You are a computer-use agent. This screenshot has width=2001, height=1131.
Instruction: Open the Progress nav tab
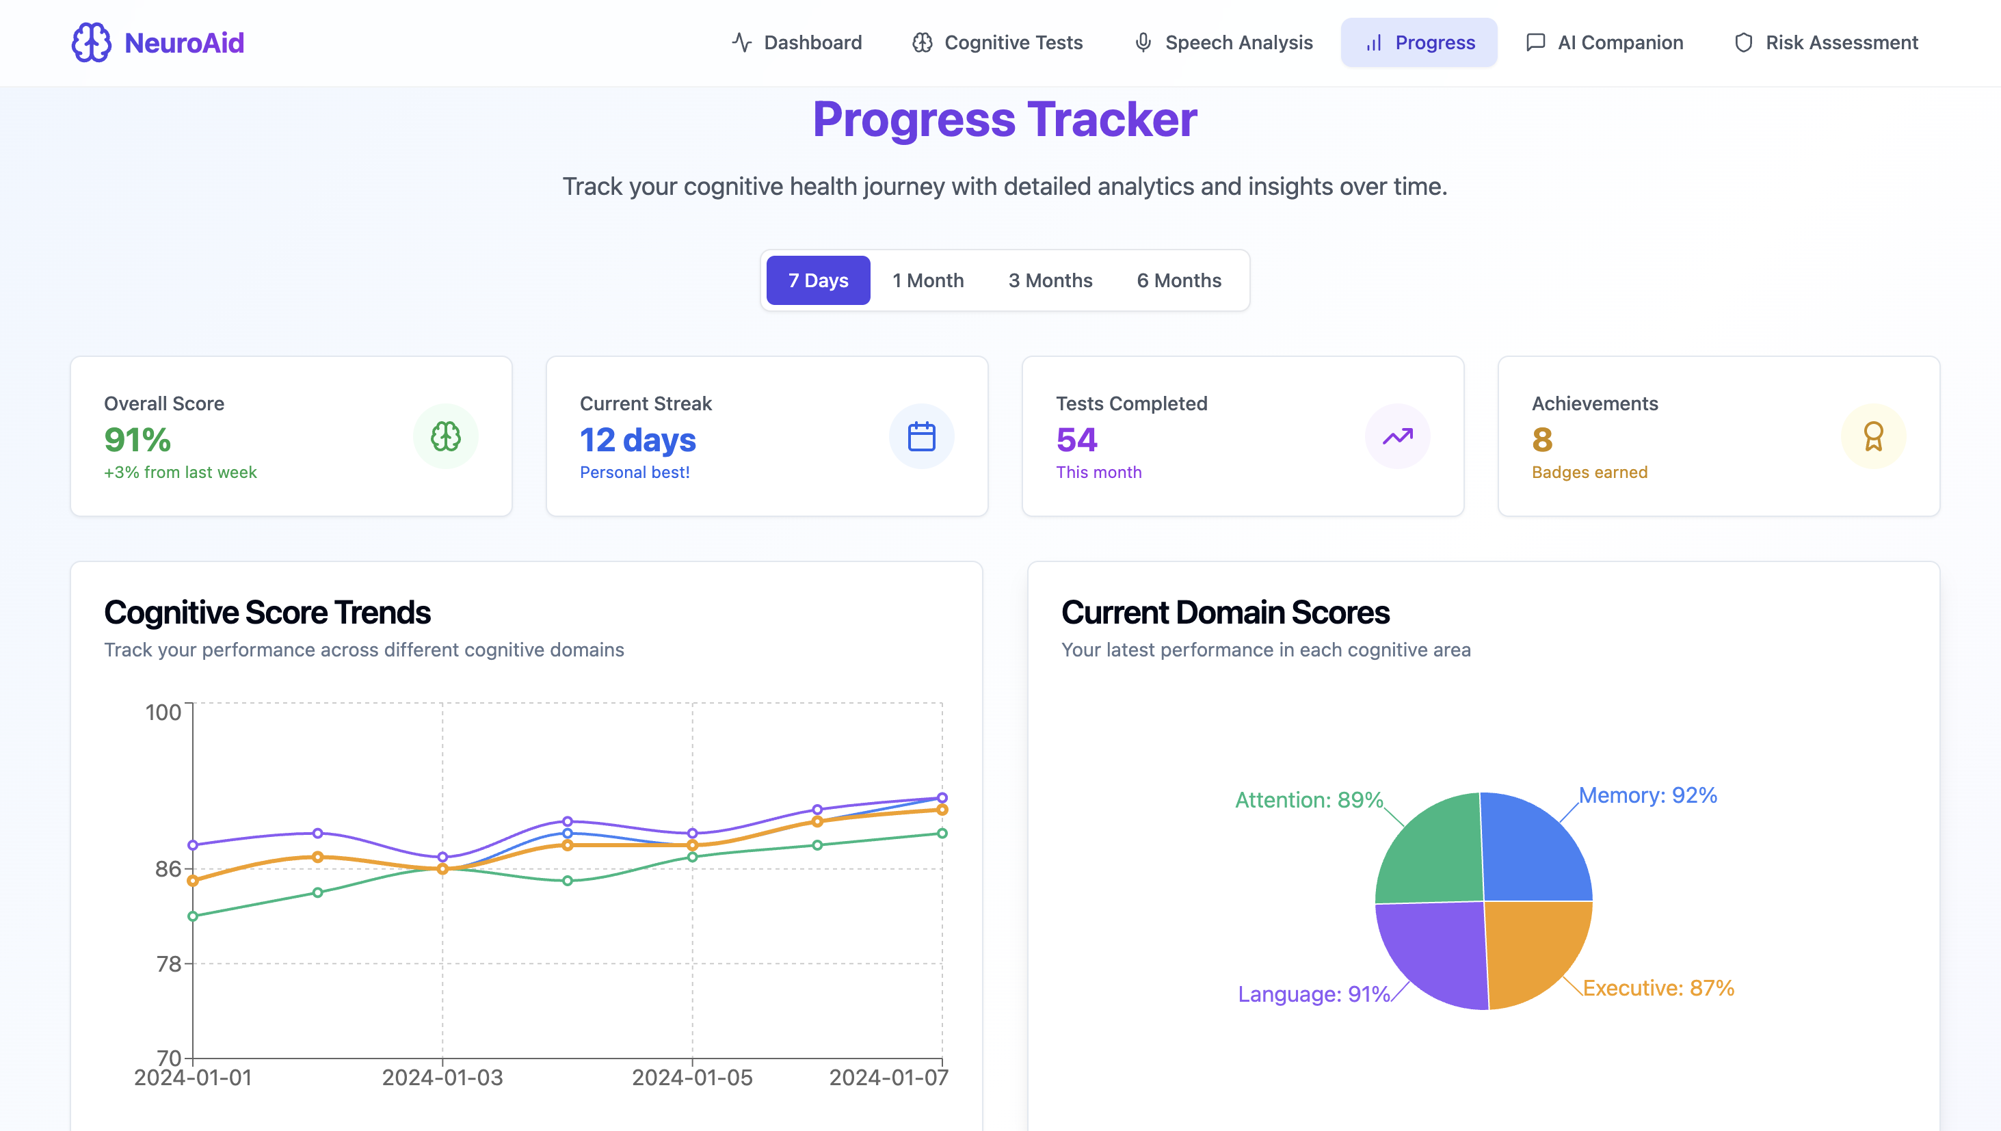tap(1418, 42)
